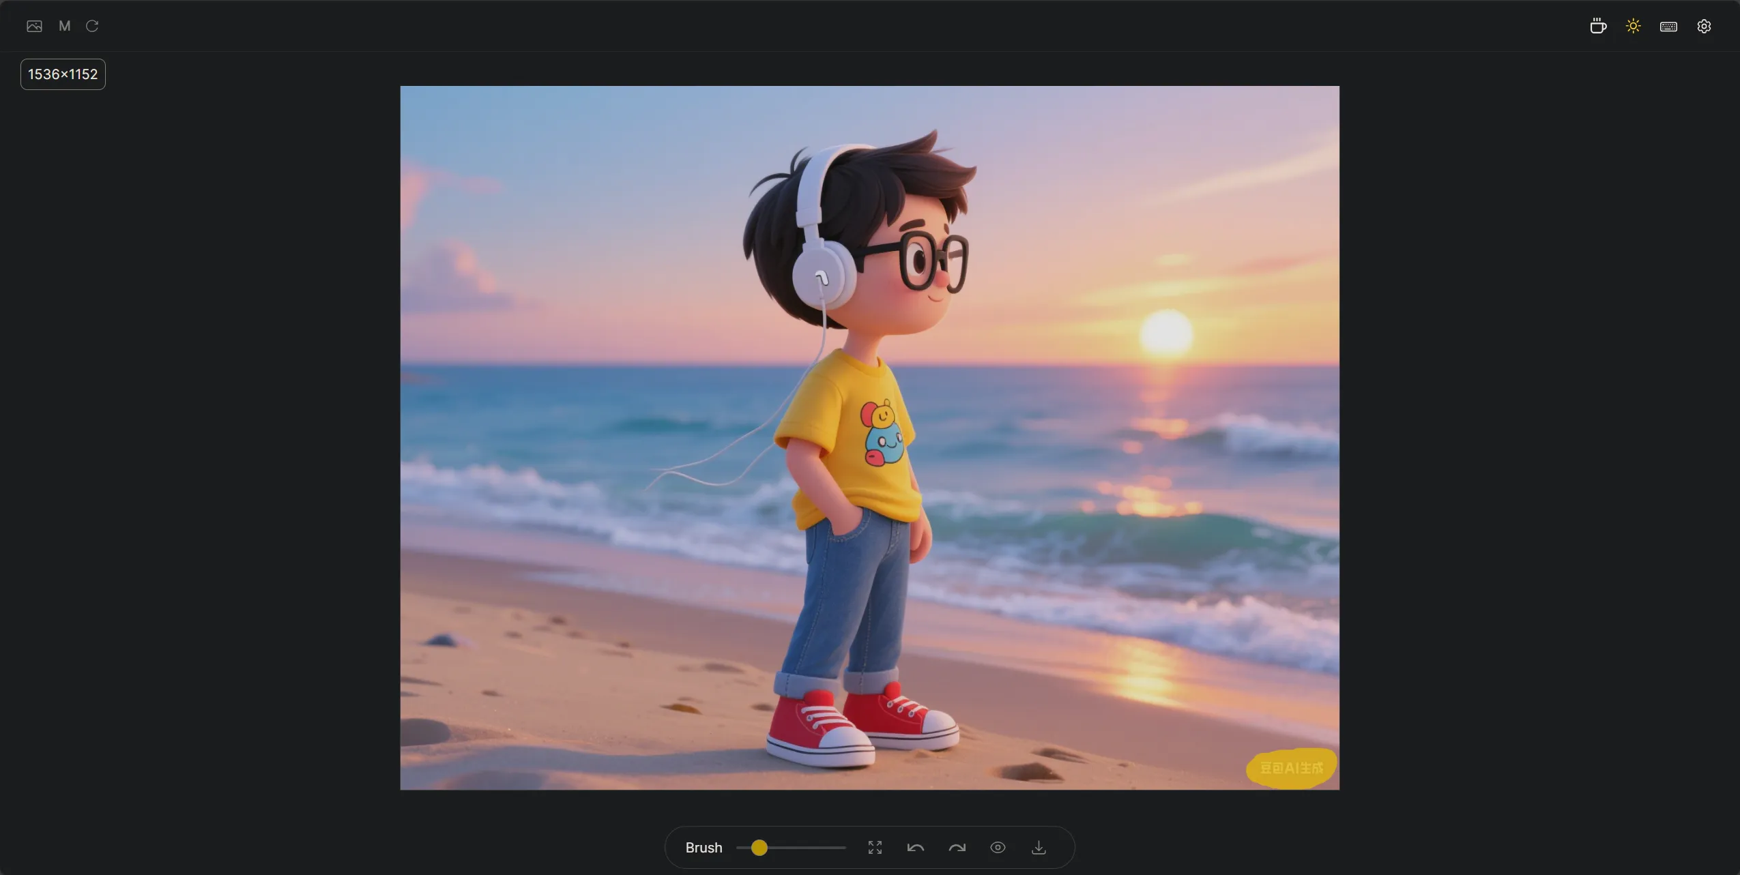Open the settings gear
Image resolution: width=1740 pixels, height=875 pixels.
click(x=1704, y=27)
